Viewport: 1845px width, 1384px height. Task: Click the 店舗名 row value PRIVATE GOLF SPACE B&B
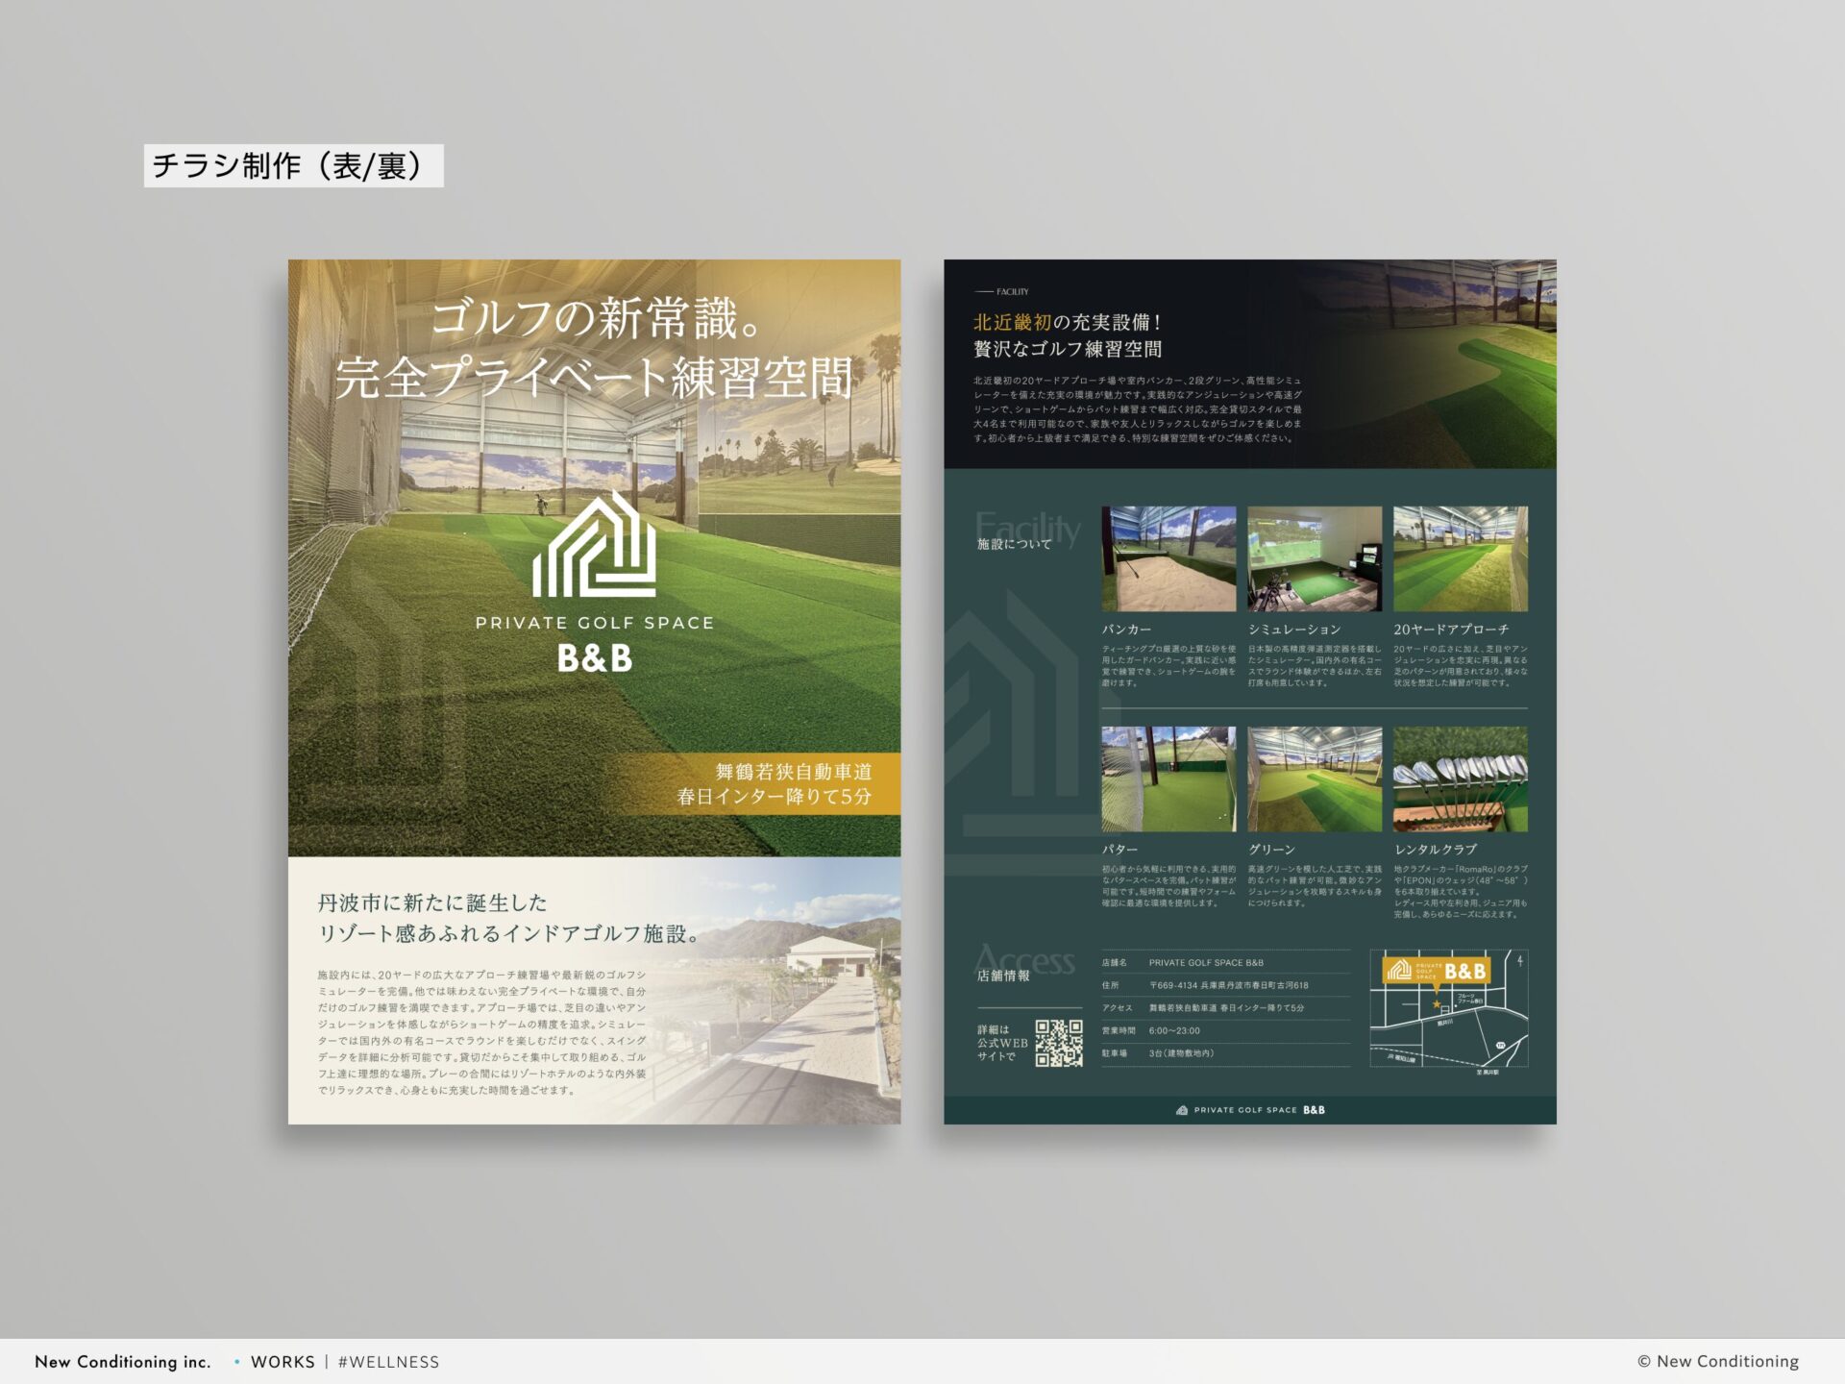tap(1206, 963)
